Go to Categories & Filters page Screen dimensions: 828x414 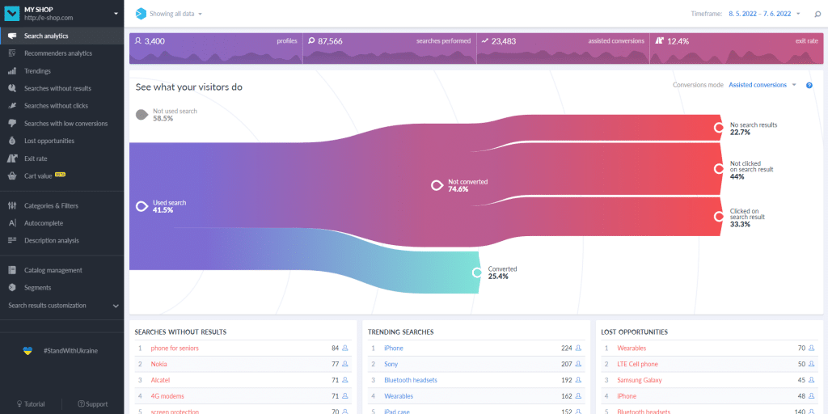click(x=51, y=205)
